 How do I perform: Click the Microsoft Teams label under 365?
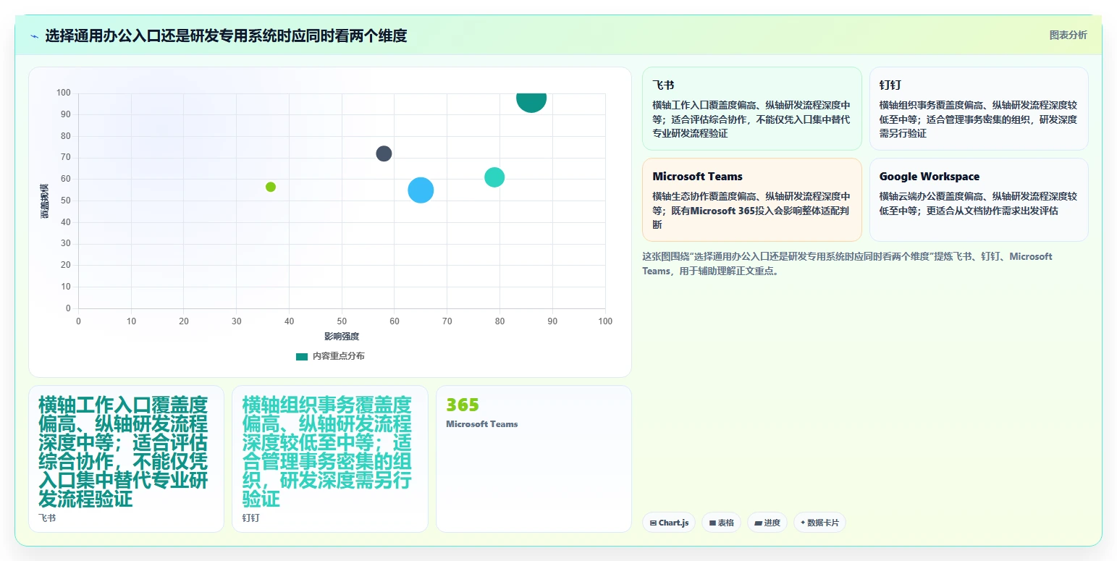click(x=482, y=424)
